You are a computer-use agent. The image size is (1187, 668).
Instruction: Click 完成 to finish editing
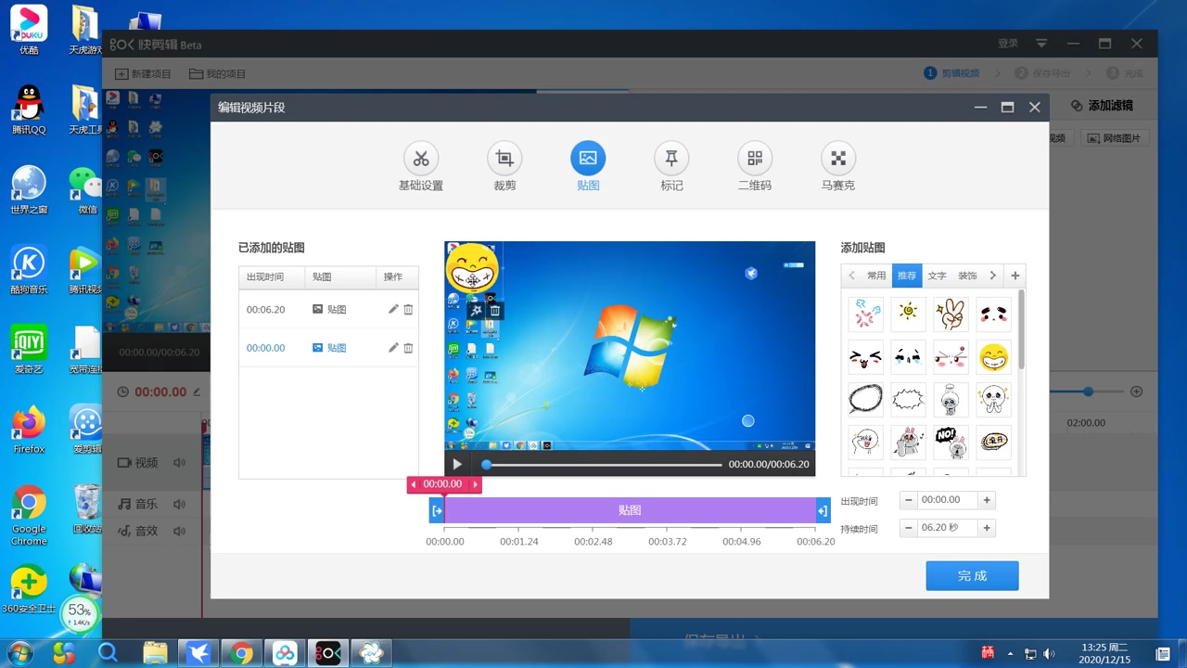click(972, 576)
